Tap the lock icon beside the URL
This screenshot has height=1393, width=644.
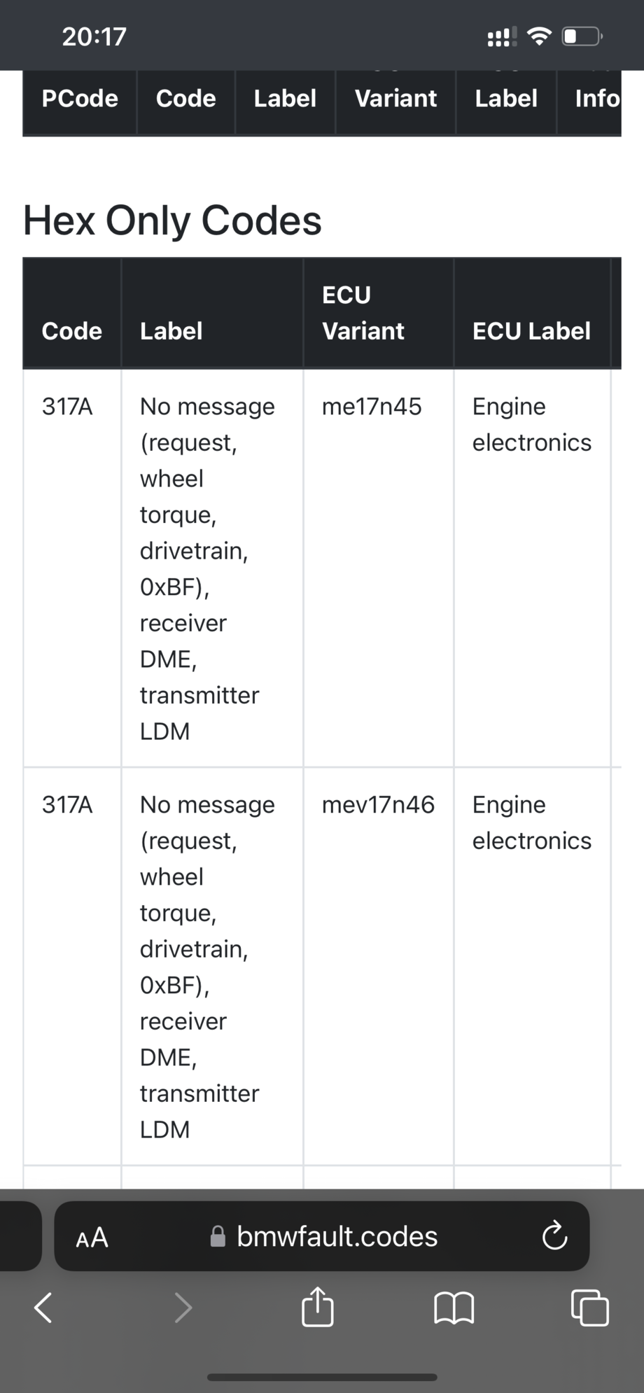[218, 1237]
